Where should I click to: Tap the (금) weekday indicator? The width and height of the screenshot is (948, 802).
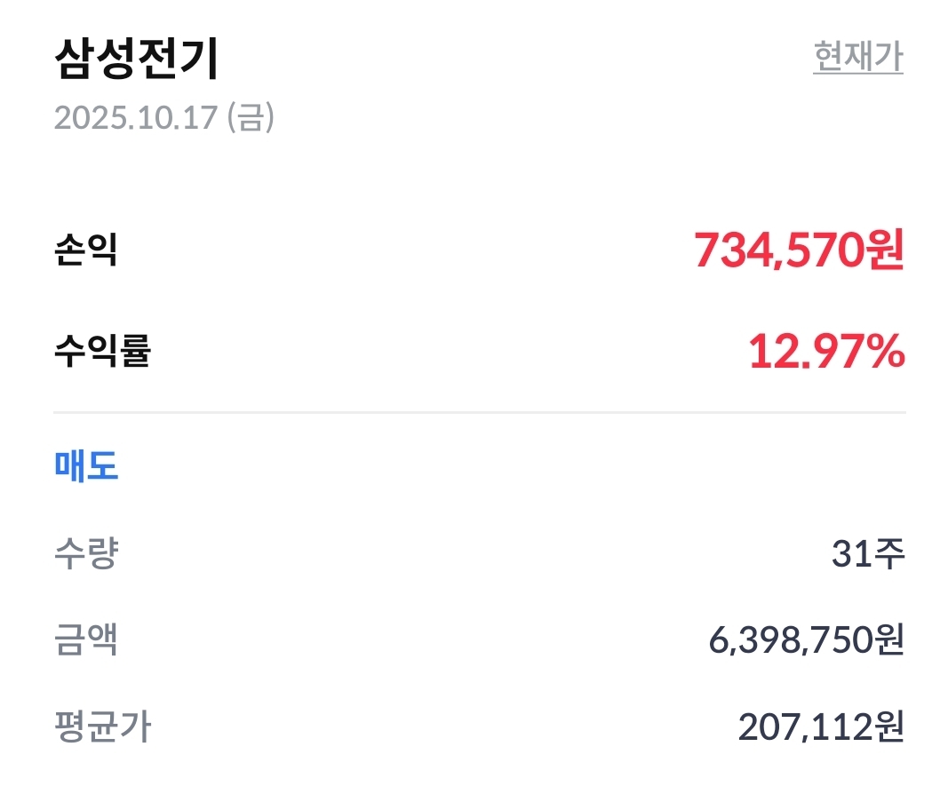click(251, 117)
